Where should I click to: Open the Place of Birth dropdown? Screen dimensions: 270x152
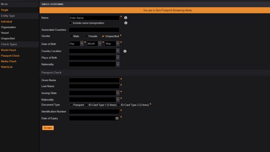117,58
